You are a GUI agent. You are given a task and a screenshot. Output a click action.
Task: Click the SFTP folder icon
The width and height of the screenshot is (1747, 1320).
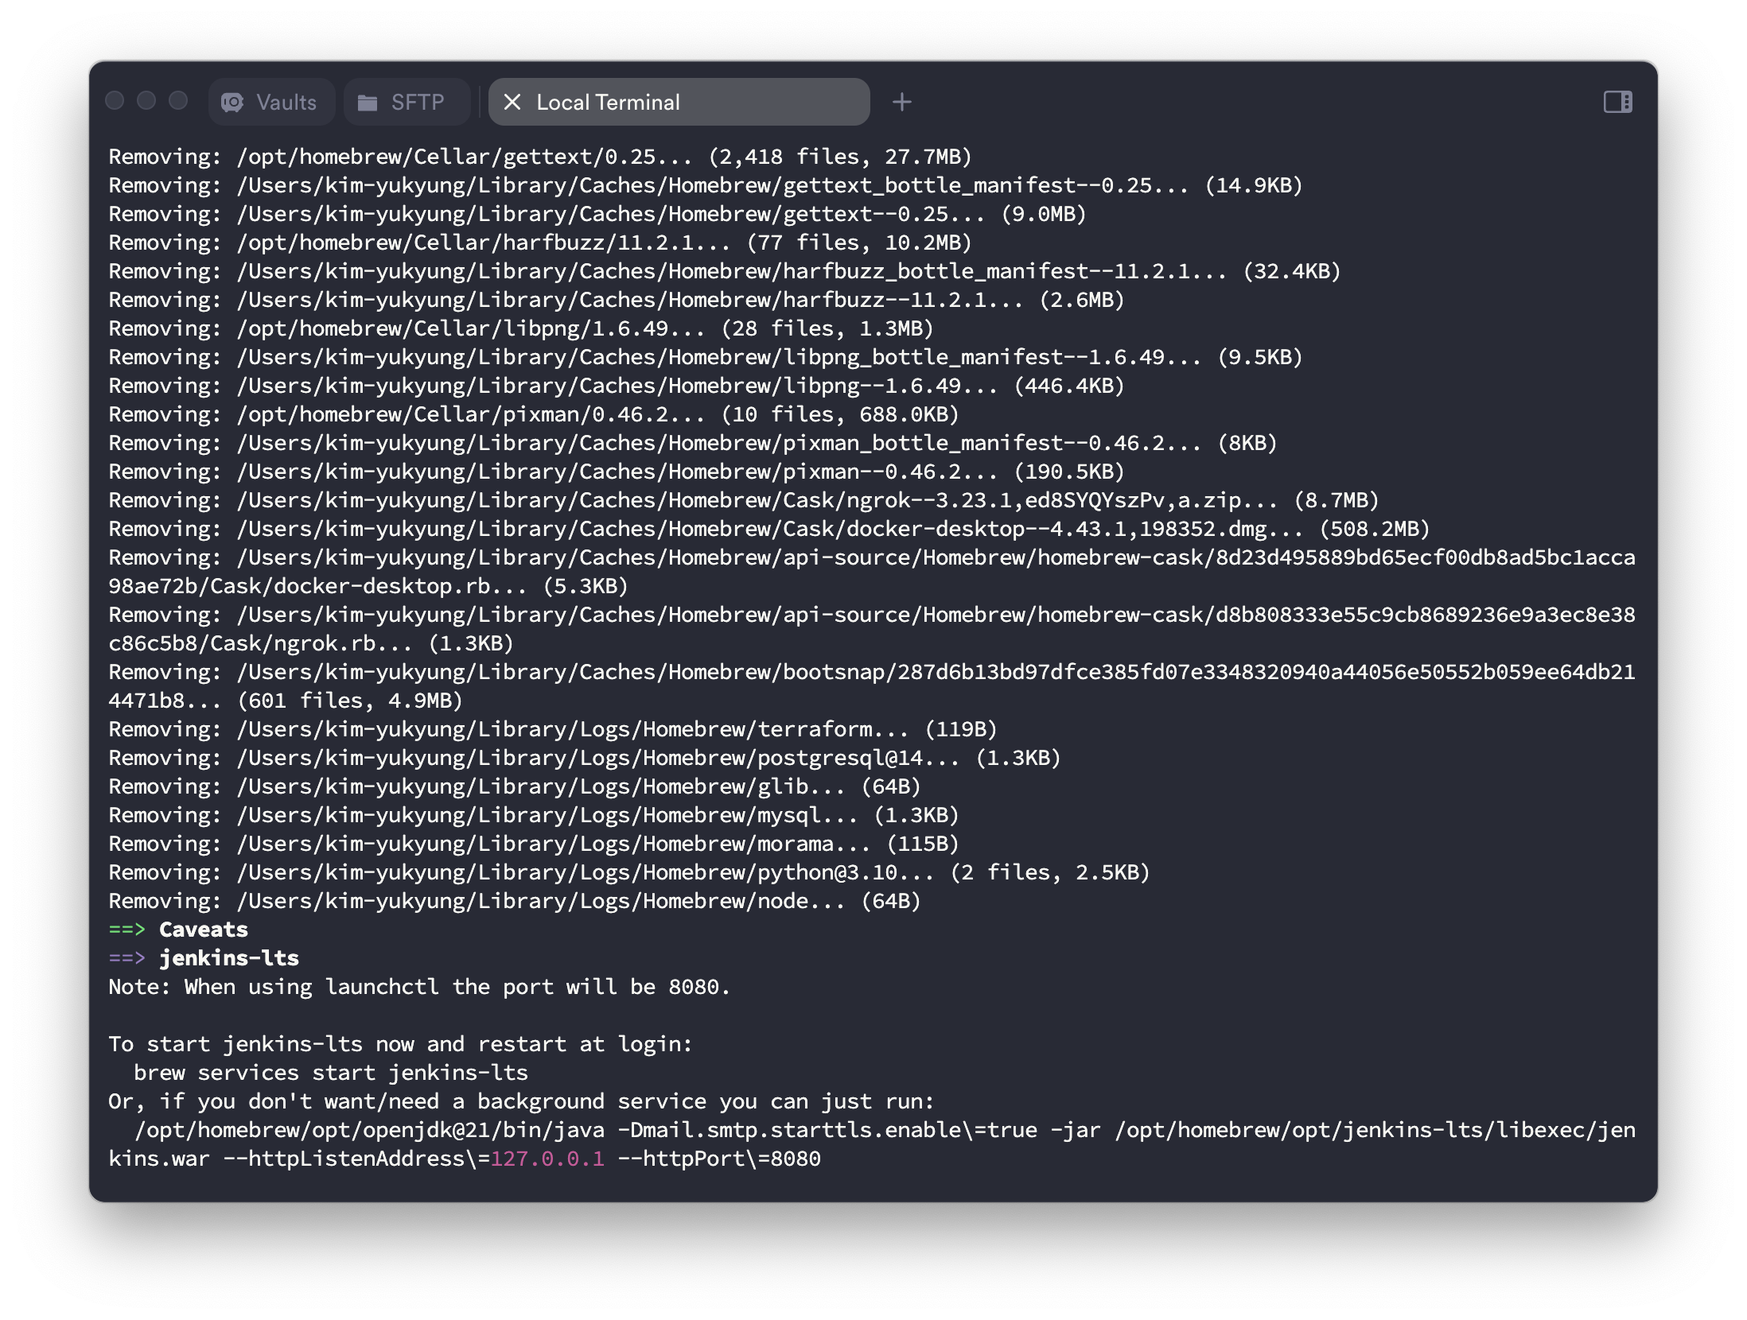pyautogui.click(x=368, y=103)
